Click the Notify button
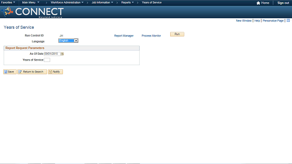This screenshot has width=292, height=164. click(x=55, y=72)
